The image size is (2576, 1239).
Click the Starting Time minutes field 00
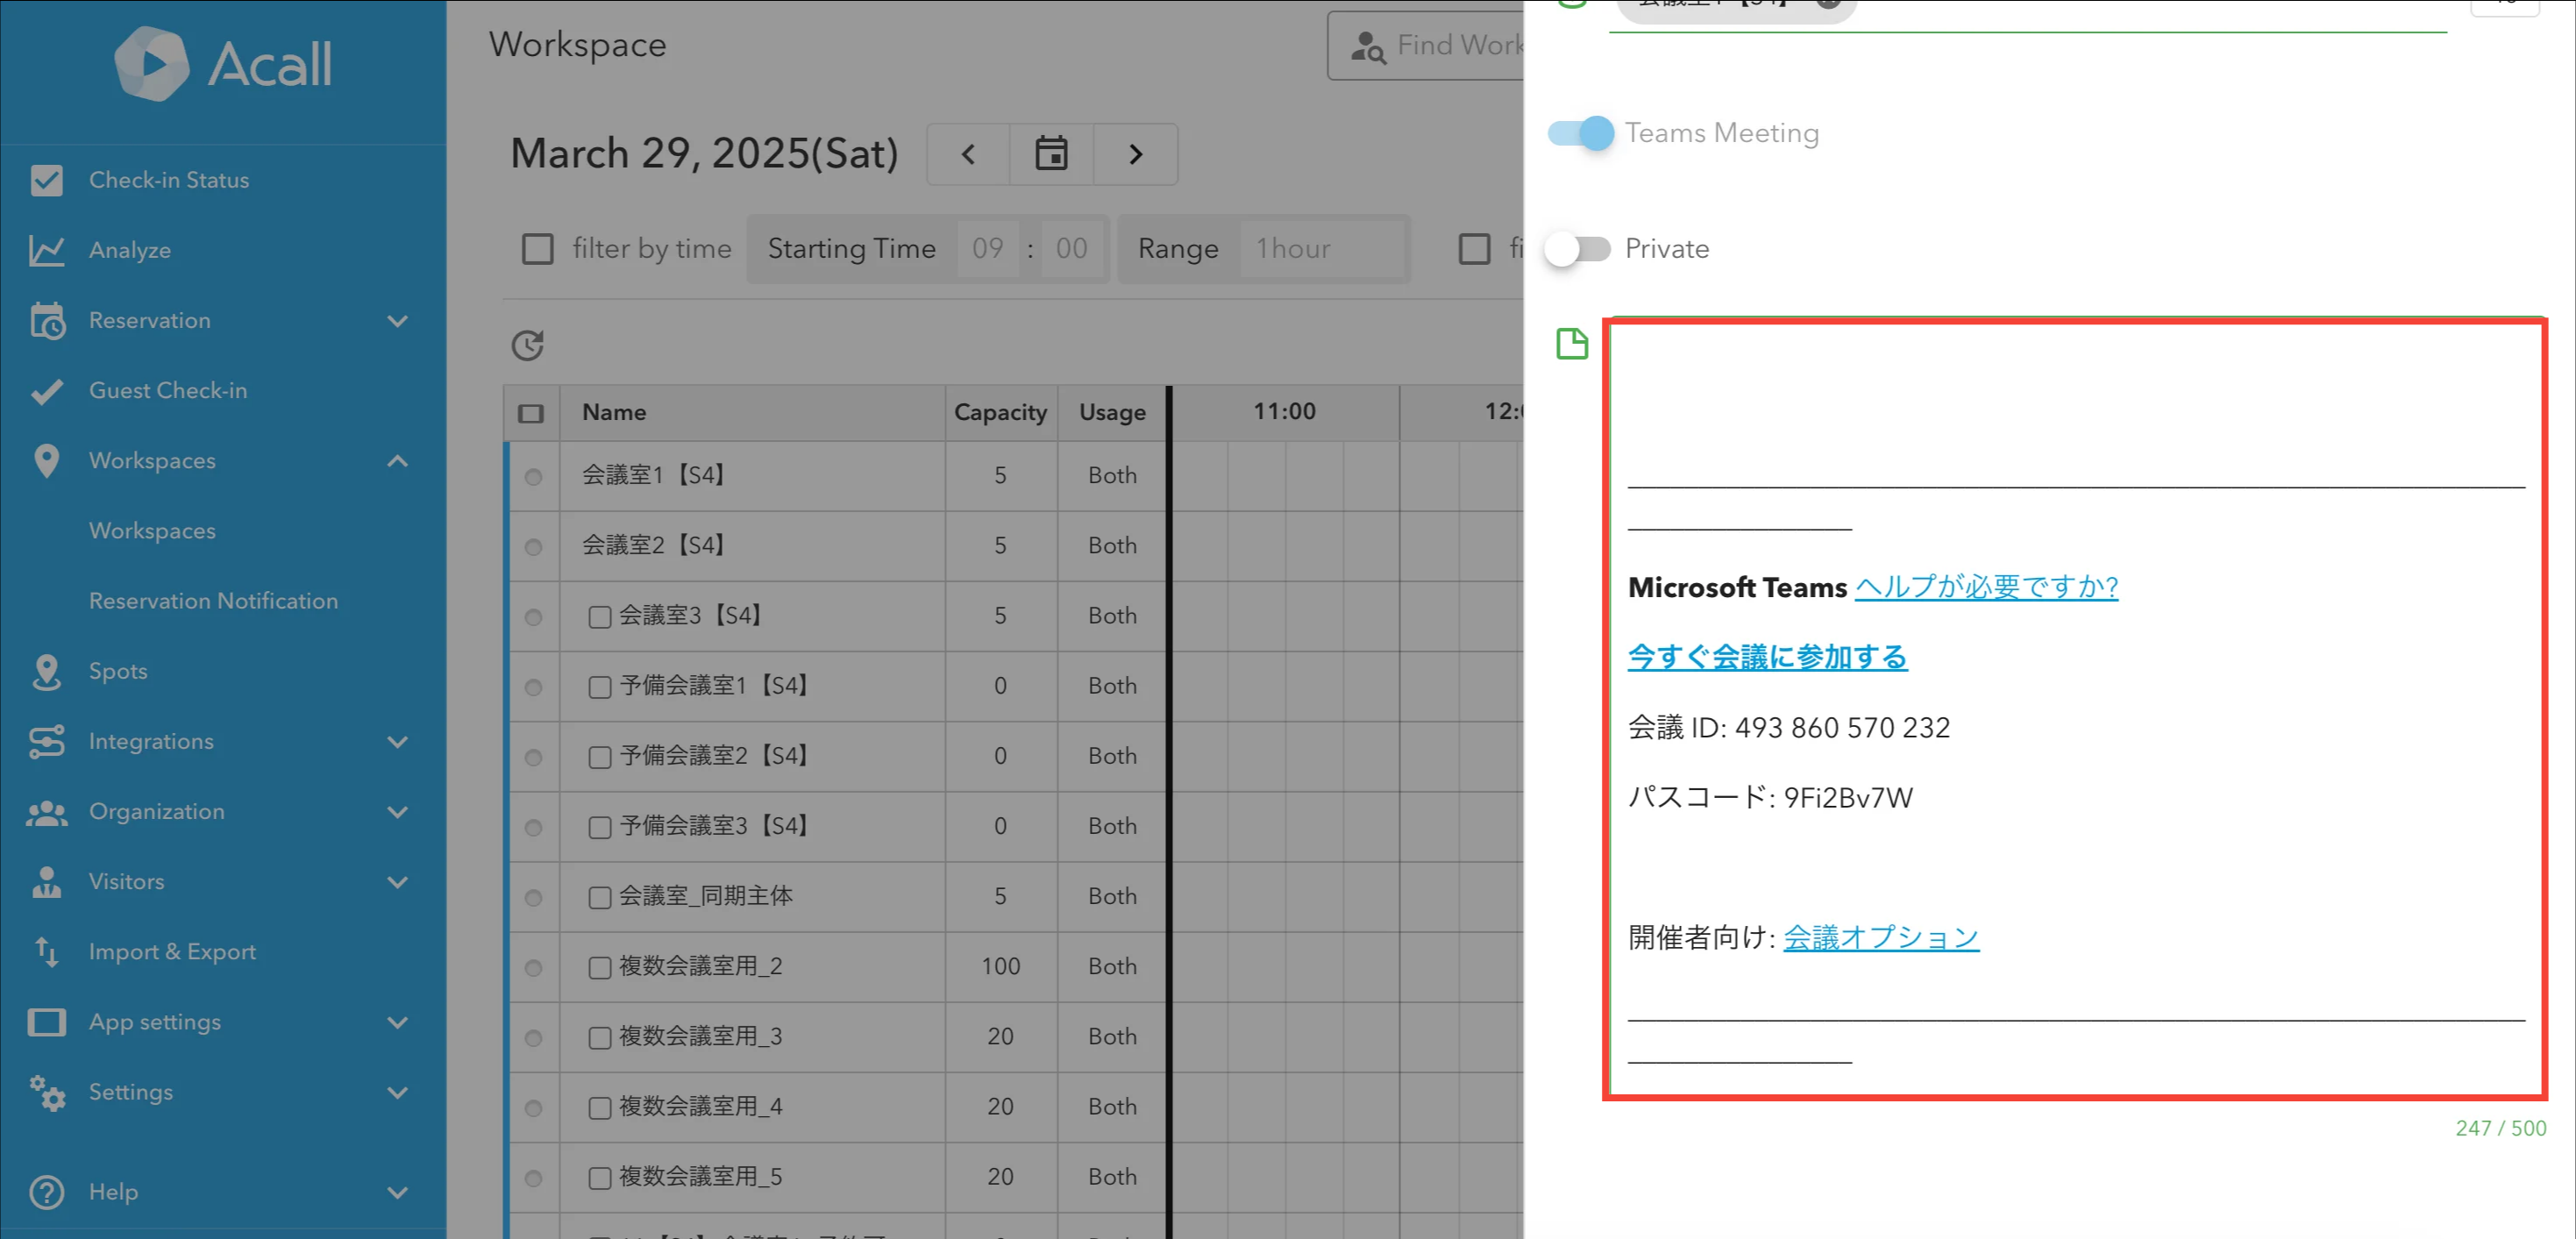[x=1071, y=249]
